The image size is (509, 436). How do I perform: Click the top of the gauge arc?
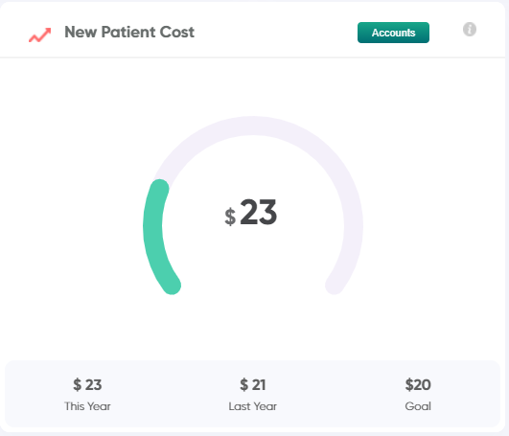(x=253, y=126)
